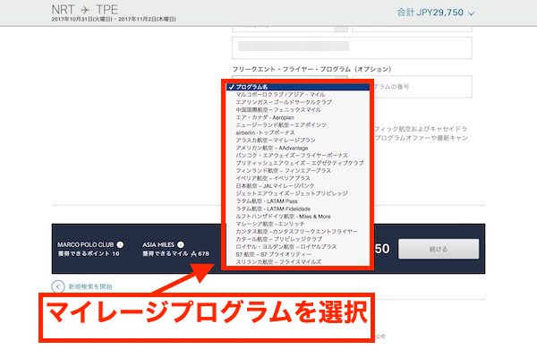The width and height of the screenshot is (537, 358).
Task: Pick ラタム航空 LATAM Pass option
Action: click(x=298, y=201)
